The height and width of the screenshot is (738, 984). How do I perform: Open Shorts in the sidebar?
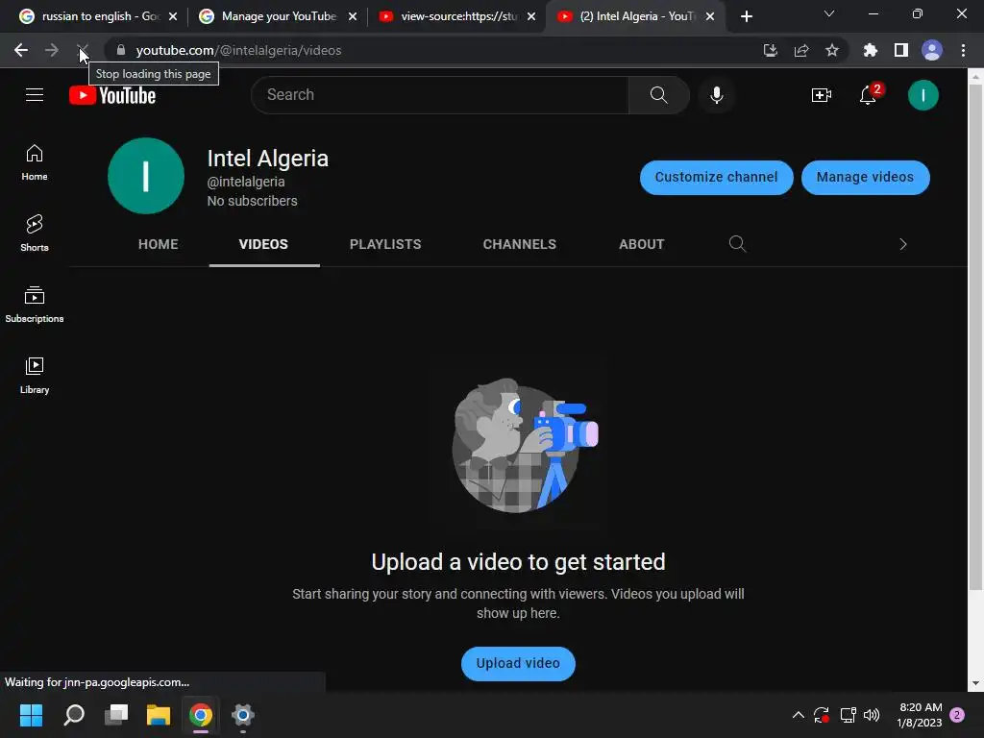coord(35,234)
